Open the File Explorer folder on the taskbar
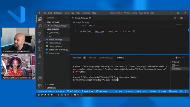190x107 pixels. 75,95
